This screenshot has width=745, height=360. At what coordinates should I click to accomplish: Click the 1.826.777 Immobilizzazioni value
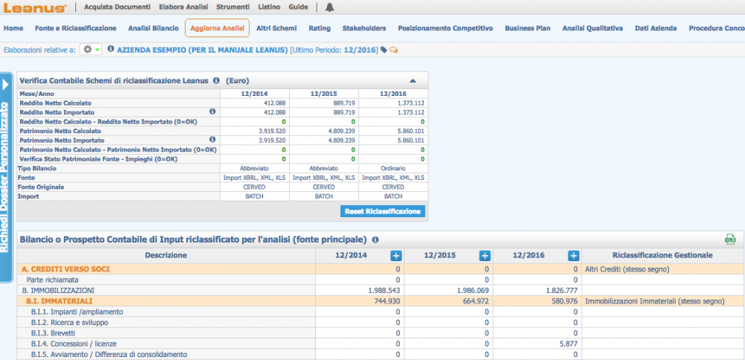point(562,290)
